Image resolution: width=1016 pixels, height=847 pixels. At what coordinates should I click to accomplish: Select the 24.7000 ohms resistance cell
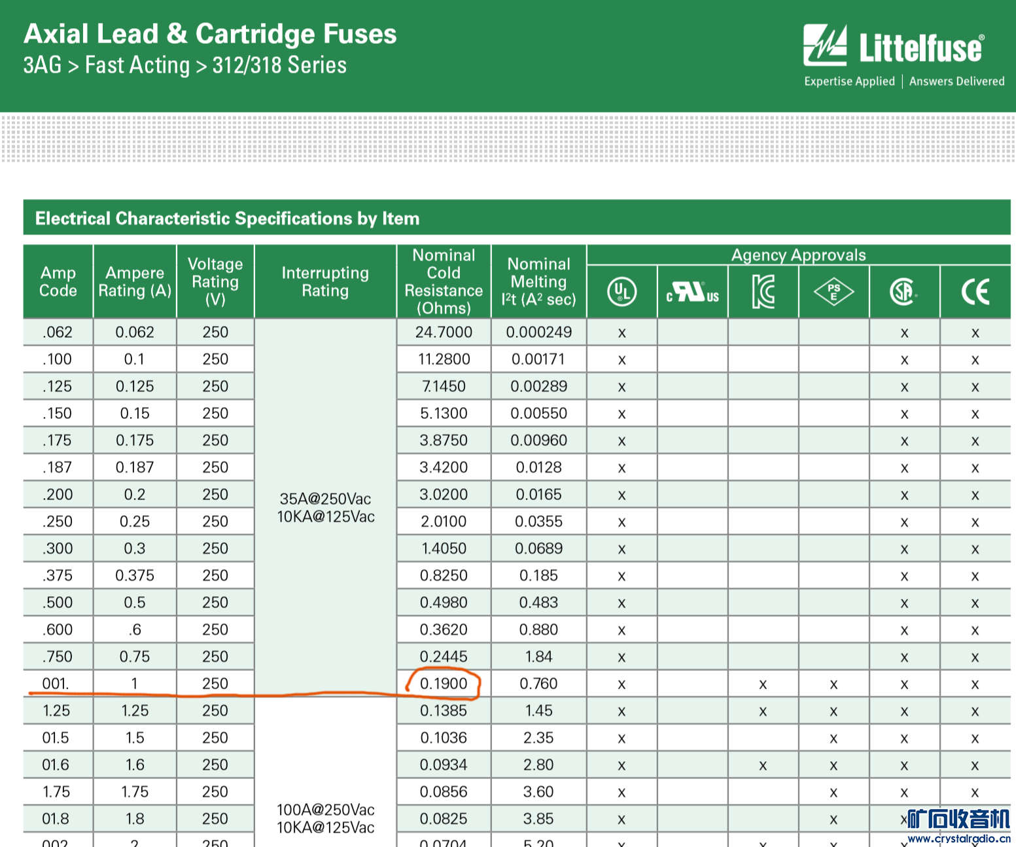click(x=444, y=333)
